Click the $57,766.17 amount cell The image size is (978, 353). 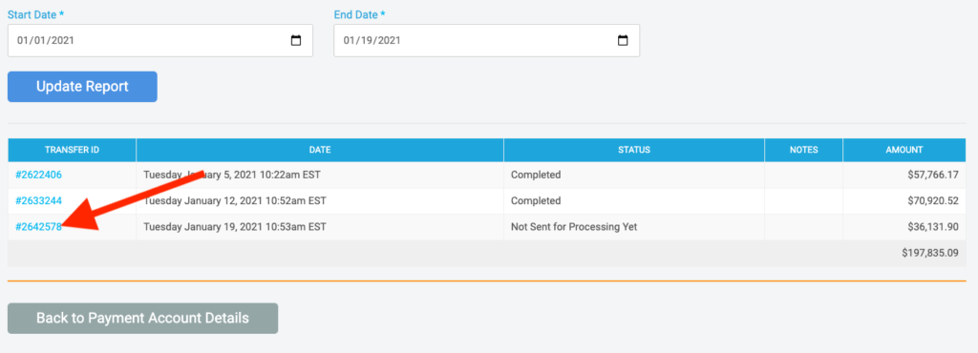coord(904,175)
